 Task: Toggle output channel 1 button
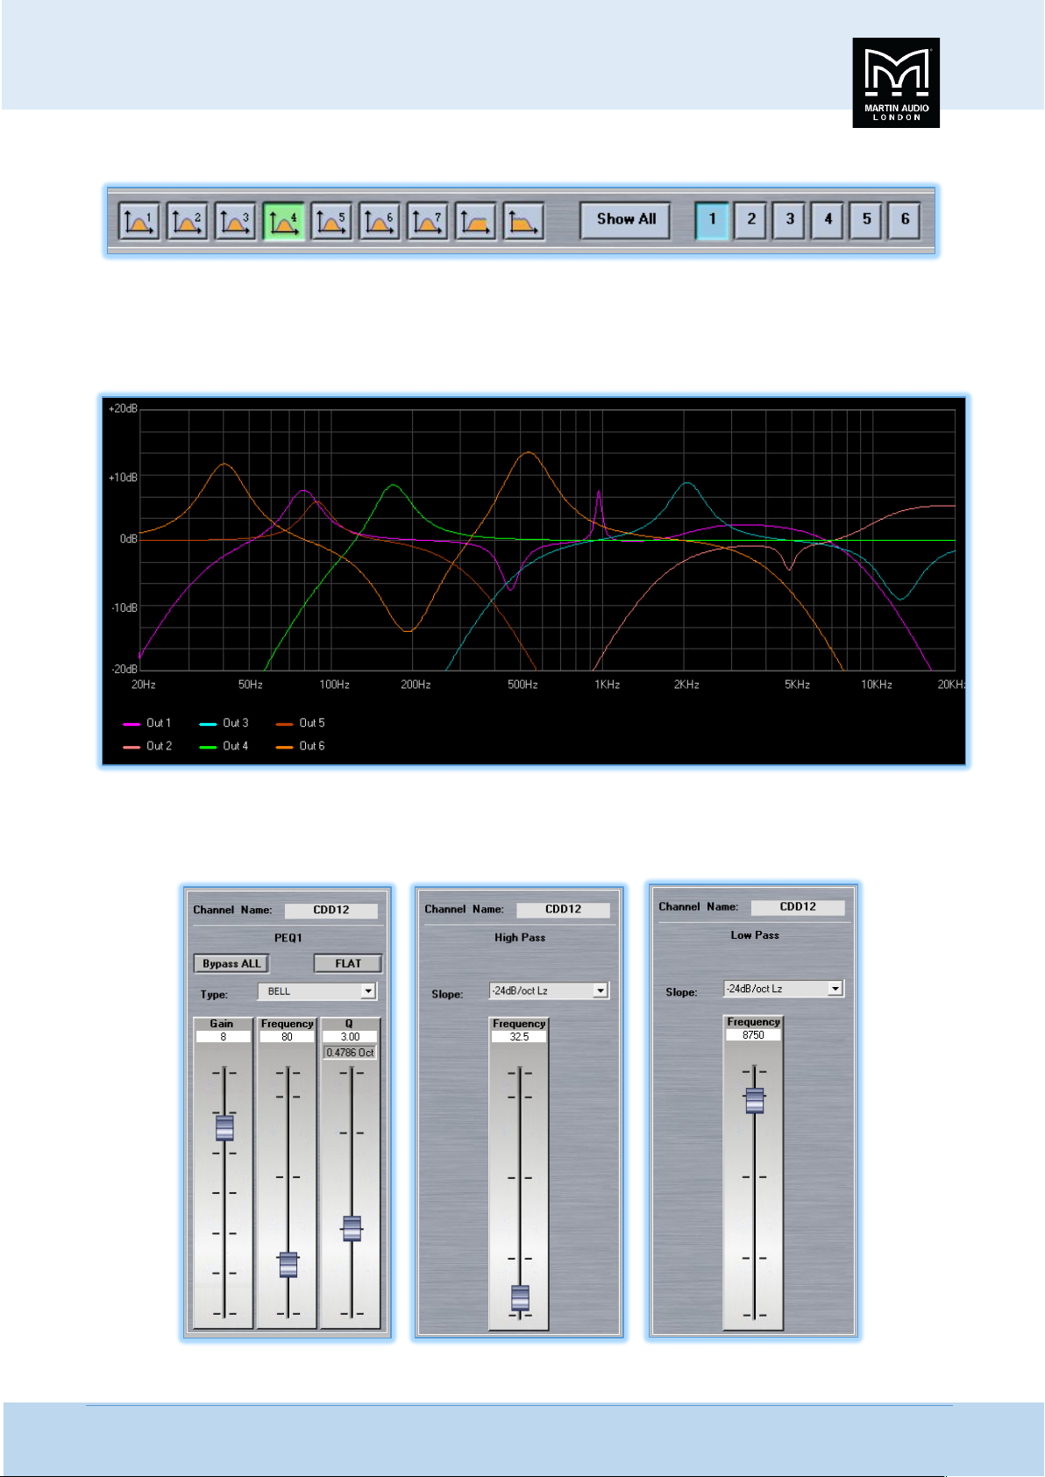(x=712, y=220)
